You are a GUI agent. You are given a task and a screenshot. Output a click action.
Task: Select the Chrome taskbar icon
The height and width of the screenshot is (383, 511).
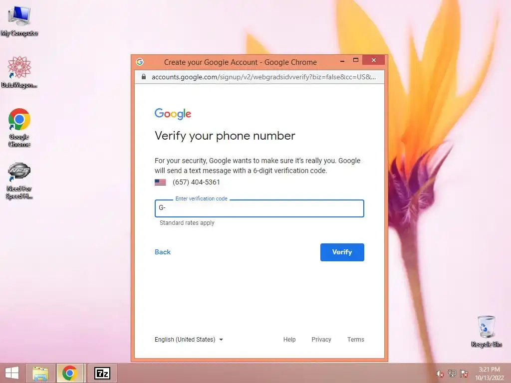point(70,373)
